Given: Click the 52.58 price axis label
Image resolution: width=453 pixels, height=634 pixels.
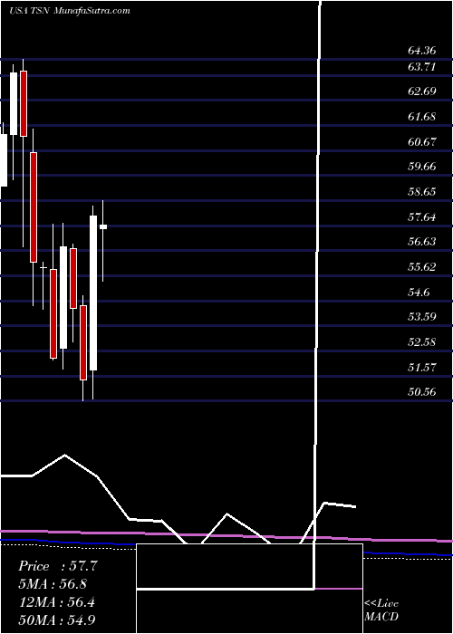Looking at the screenshot, I should (x=422, y=342).
